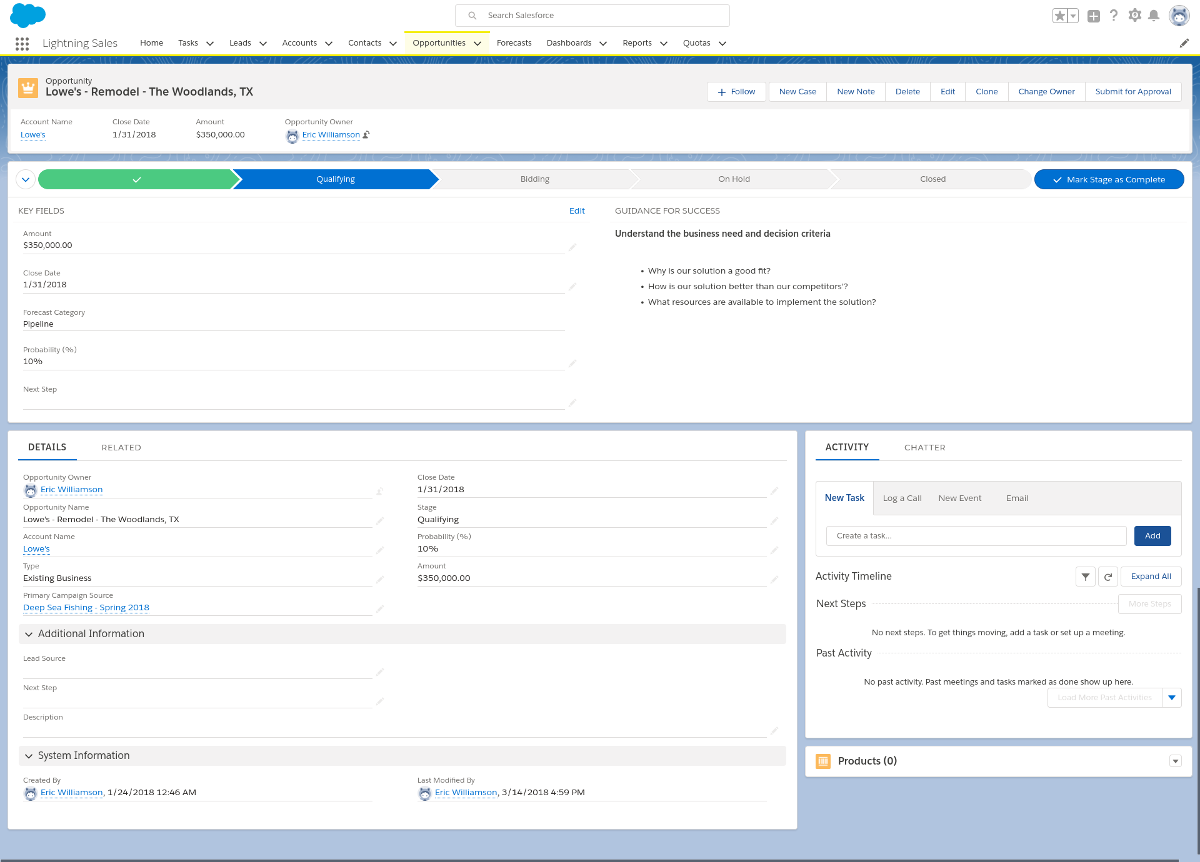Click the New Case button
This screenshot has height=862, width=1200.
797,92
